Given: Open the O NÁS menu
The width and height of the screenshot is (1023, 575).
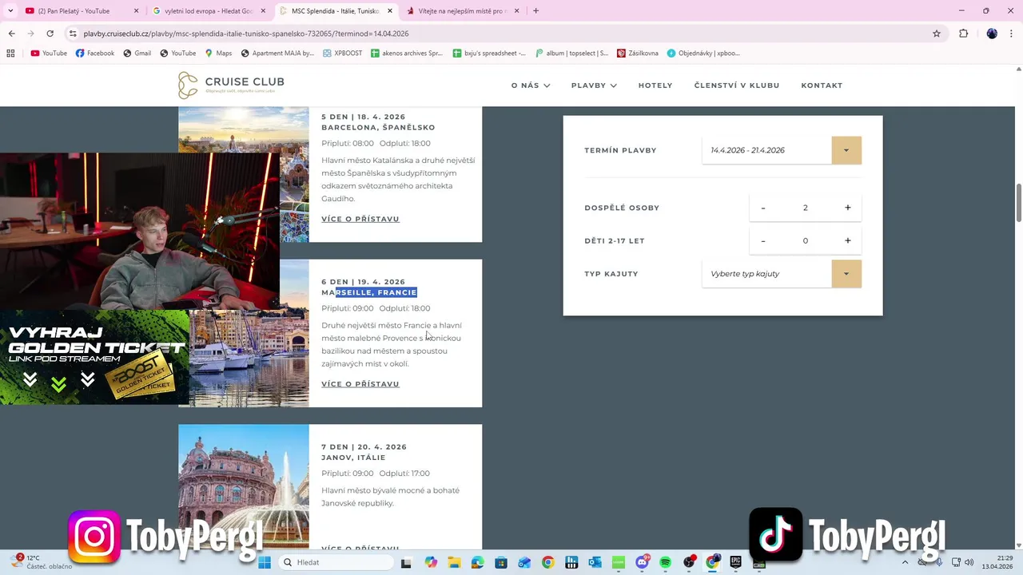Looking at the screenshot, I should click(531, 85).
